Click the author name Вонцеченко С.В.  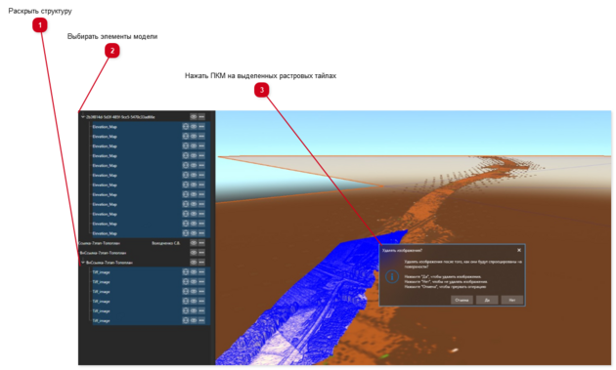(166, 243)
